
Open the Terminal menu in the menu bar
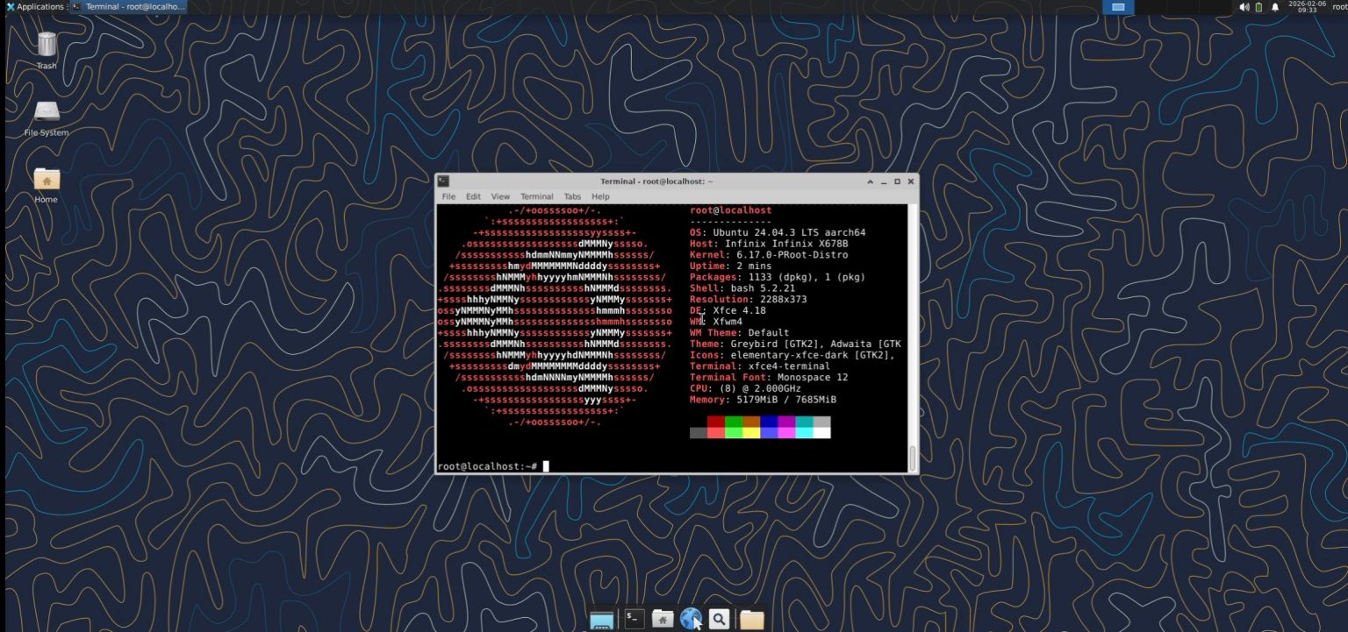pyautogui.click(x=536, y=196)
